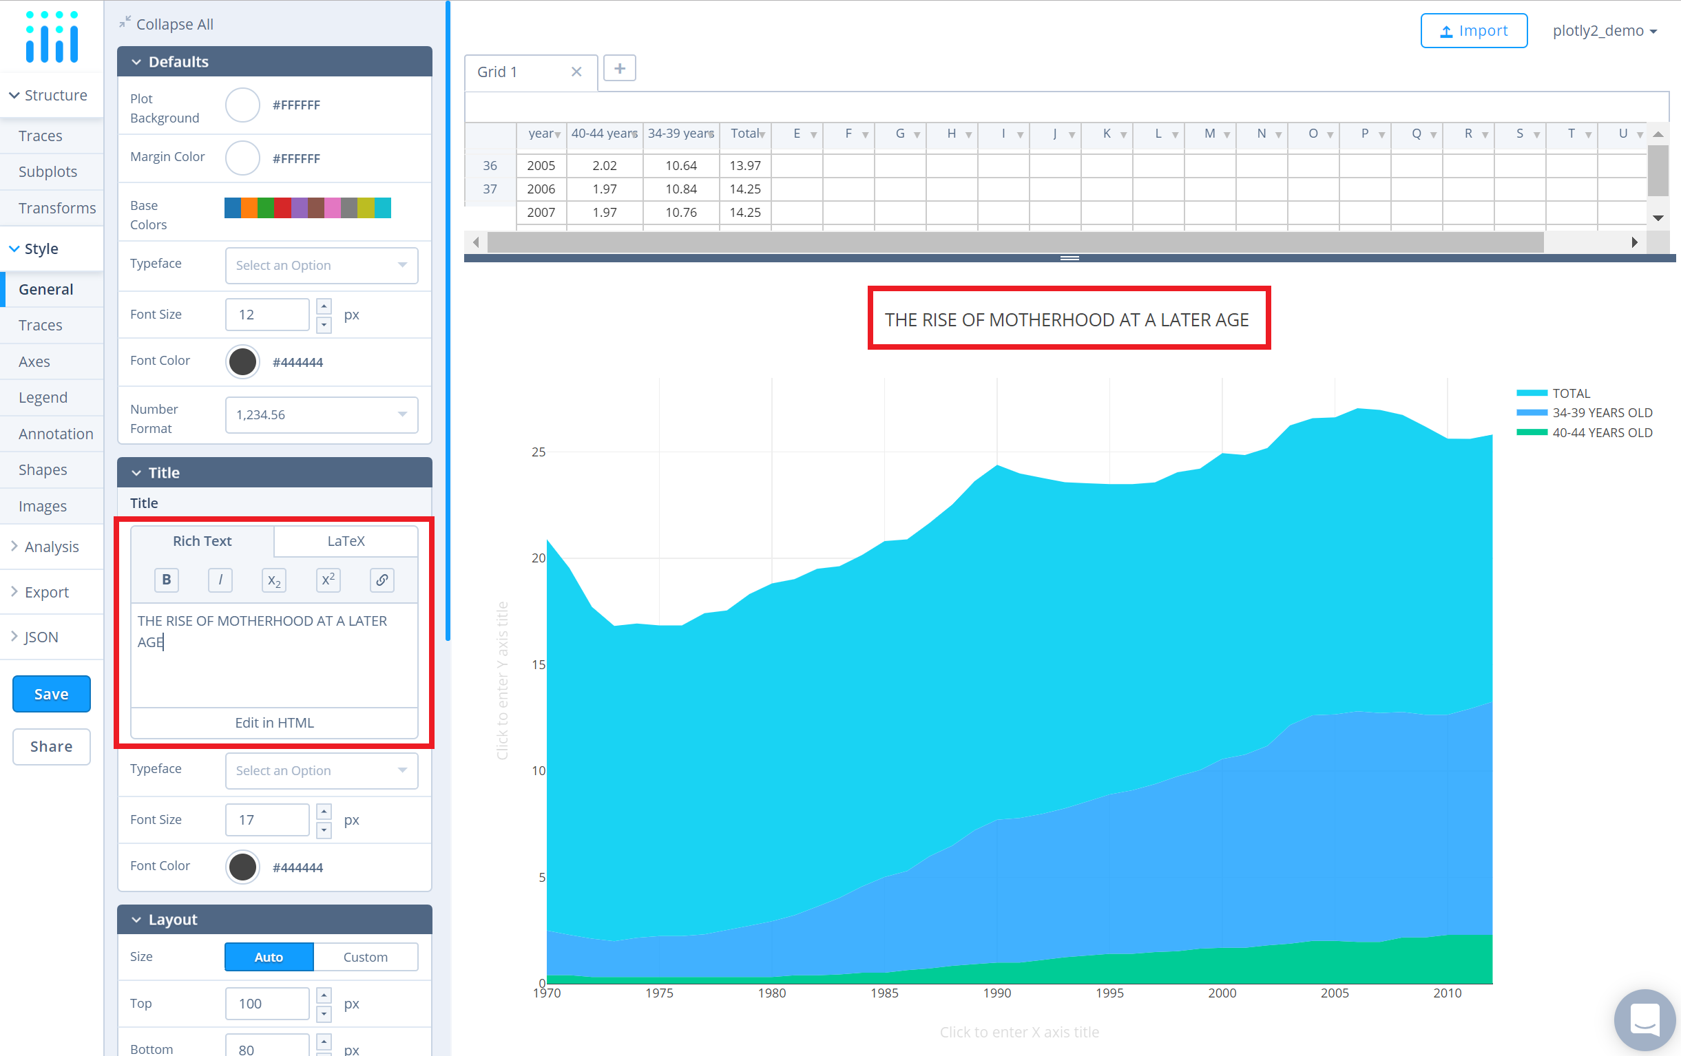Apply superscript formatting icon

[328, 580]
